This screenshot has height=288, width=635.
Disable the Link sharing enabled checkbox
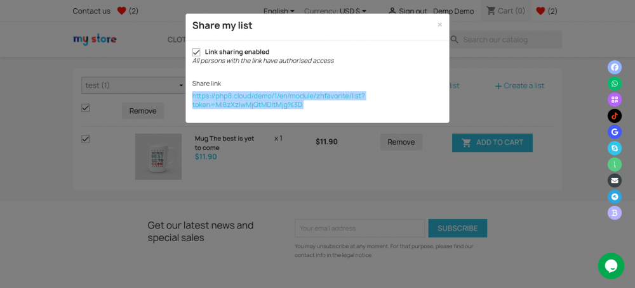[197, 52]
